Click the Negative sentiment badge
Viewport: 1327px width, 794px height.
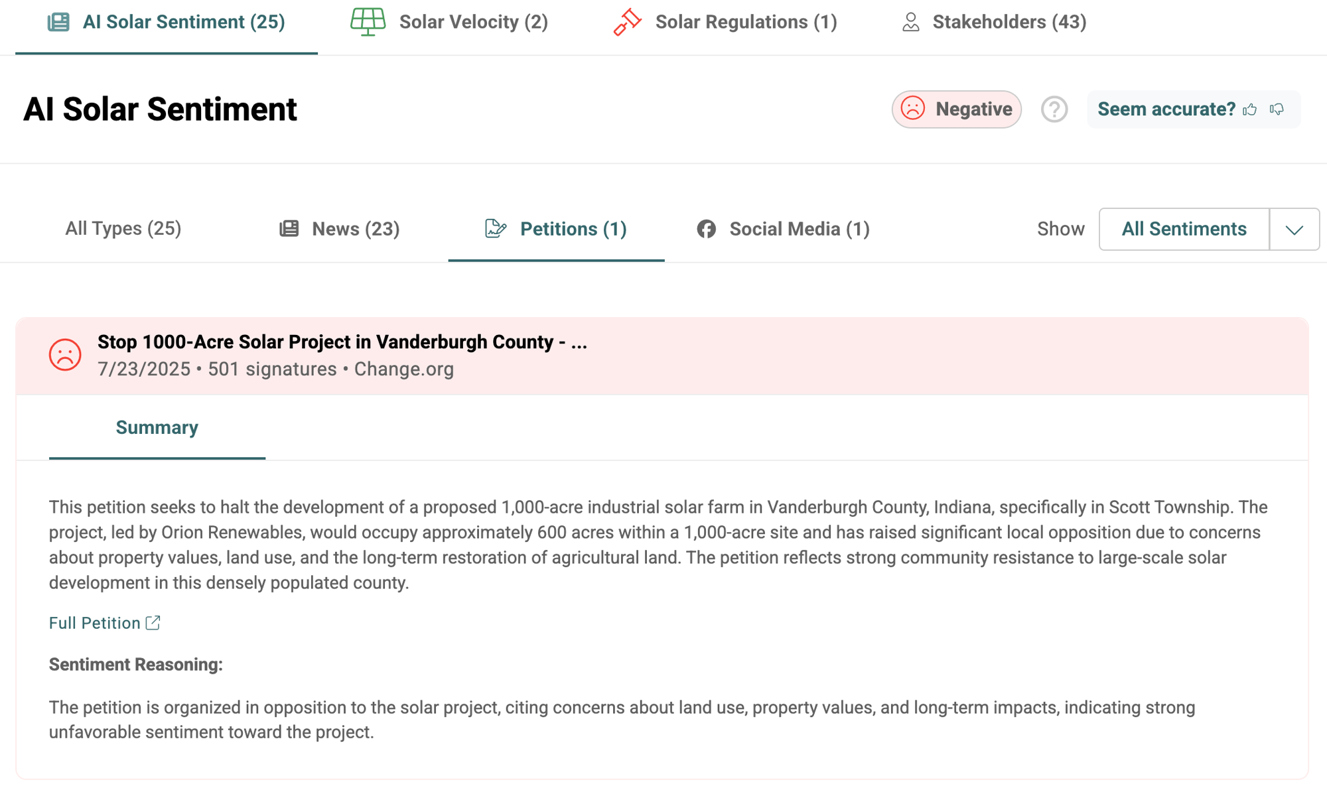(956, 109)
